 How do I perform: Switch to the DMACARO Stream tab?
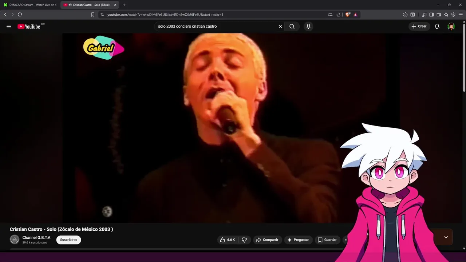(x=30, y=5)
